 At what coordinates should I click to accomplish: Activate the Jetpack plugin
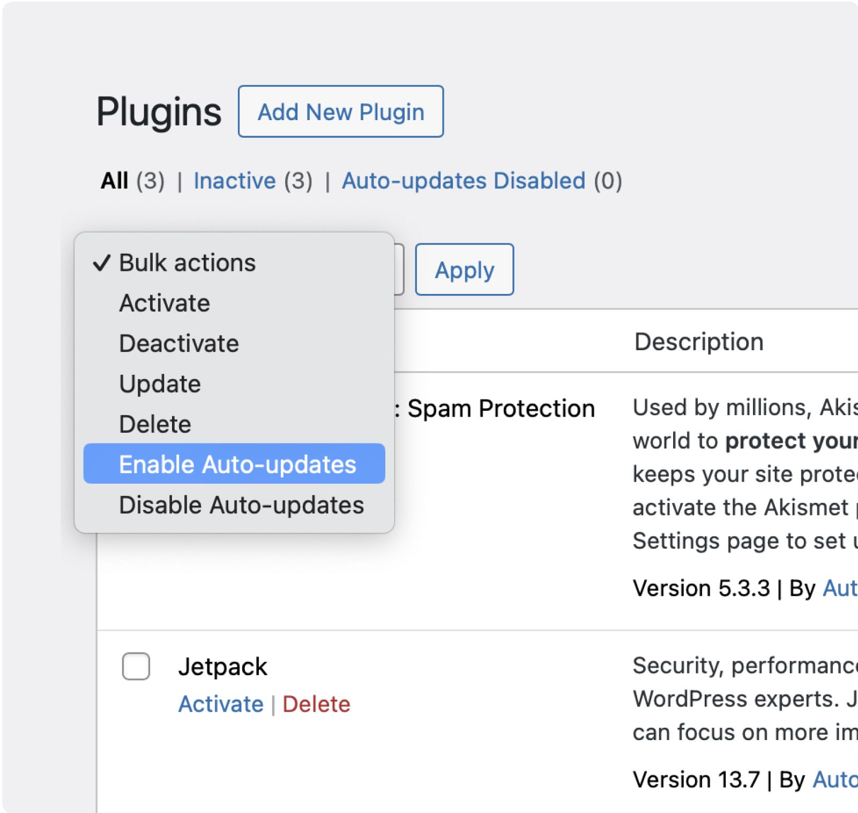tap(221, 704)
